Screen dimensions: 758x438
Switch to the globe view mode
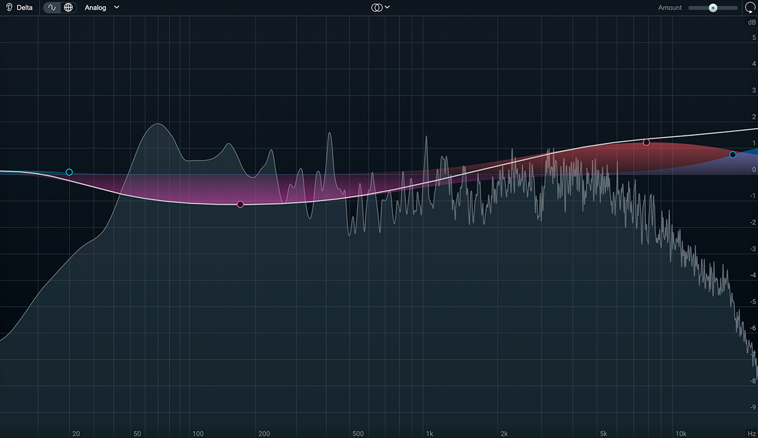point(68,8)
